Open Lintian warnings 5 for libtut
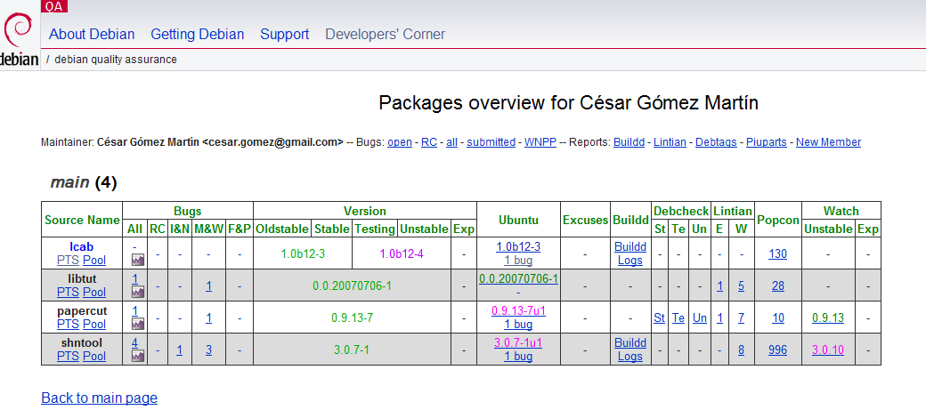This screenshot has height=410, width=926. pyautogui.click(x=741, y=286)
